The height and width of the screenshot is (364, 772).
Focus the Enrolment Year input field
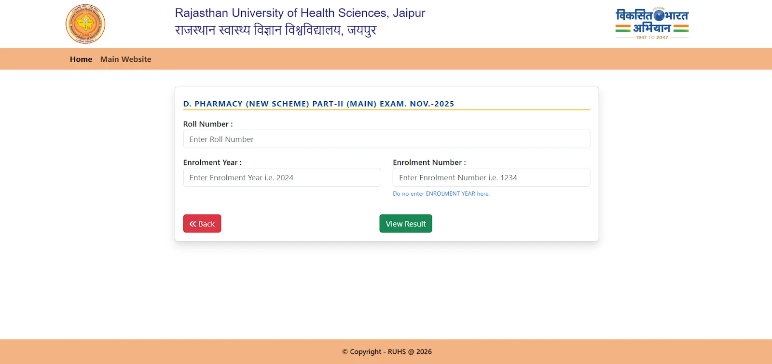point(282,177)
